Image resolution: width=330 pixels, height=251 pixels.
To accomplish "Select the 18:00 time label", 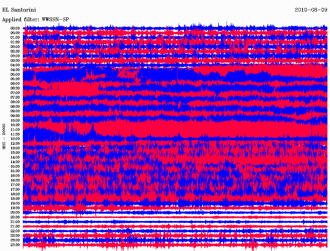I will coord(15,194).
